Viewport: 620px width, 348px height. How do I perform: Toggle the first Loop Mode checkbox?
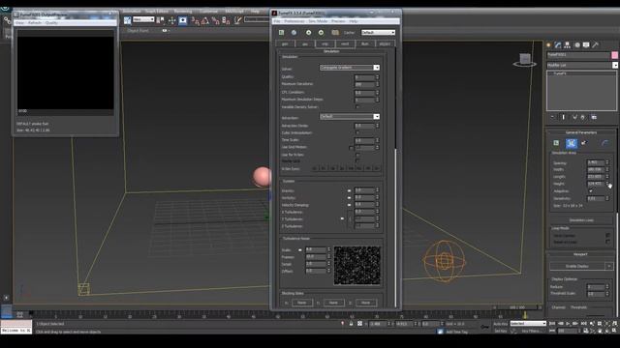(x=607, y=236)
